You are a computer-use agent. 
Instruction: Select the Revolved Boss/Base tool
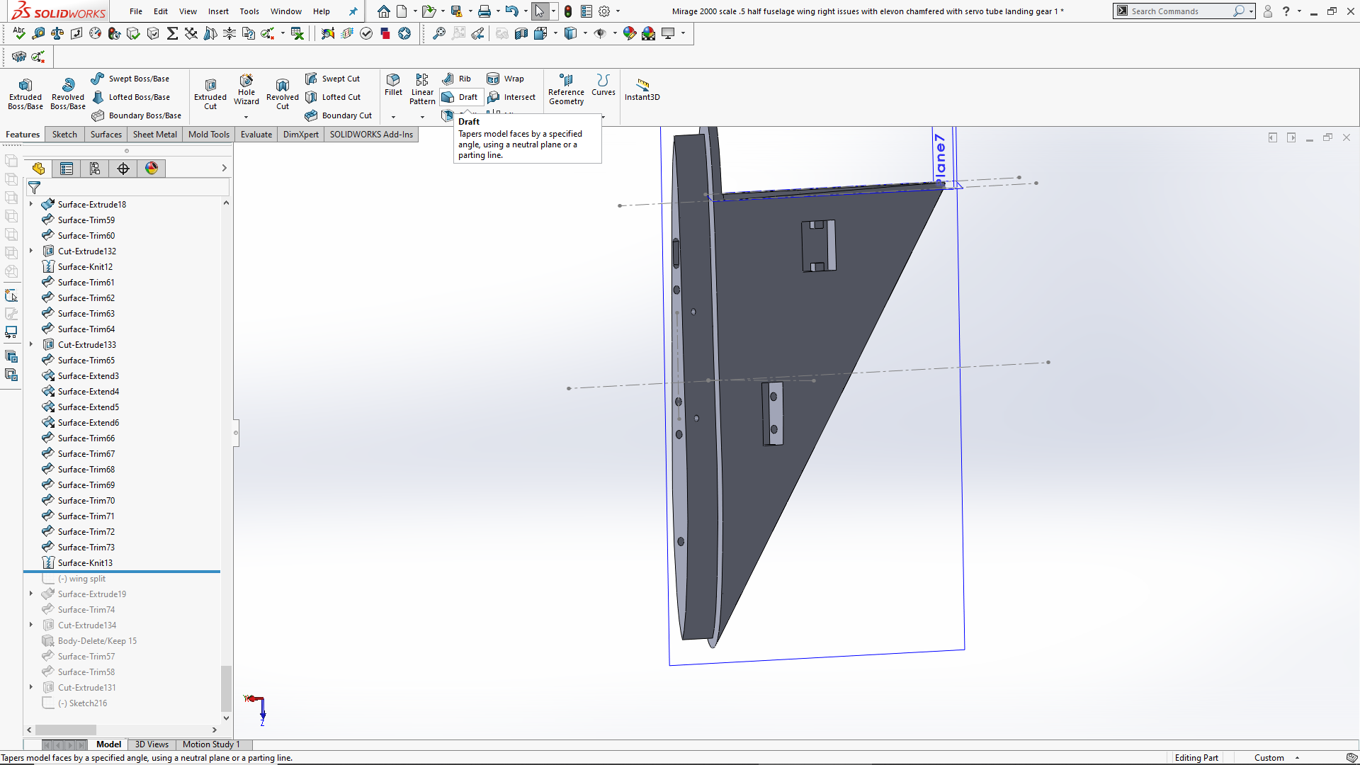coord(68,93)
